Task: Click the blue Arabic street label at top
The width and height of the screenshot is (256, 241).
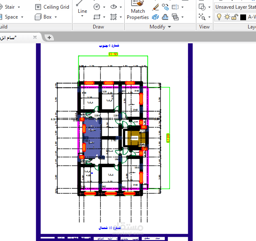Action: click(x=109, y=46)
